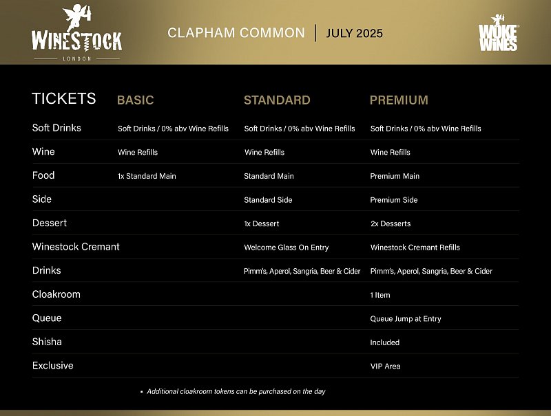Click the Woke Wines logo
551x416 pixels.
coord(498,32)
